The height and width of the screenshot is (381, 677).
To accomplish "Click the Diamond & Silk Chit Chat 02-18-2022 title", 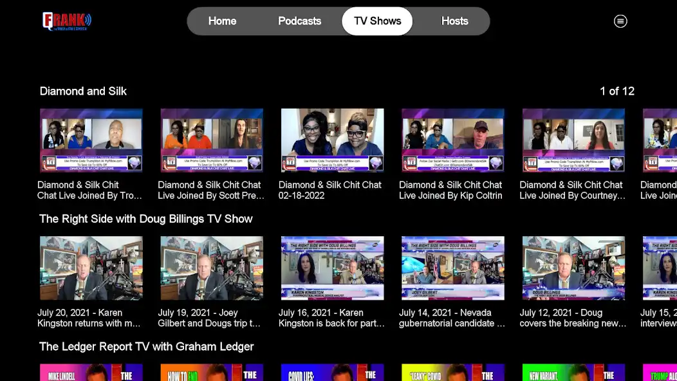I will (x=330, y=190).
